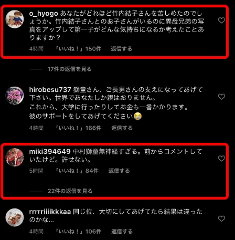View miki394649's profile avatar
This screenshot has width=235, height=240.
point(15,158)
